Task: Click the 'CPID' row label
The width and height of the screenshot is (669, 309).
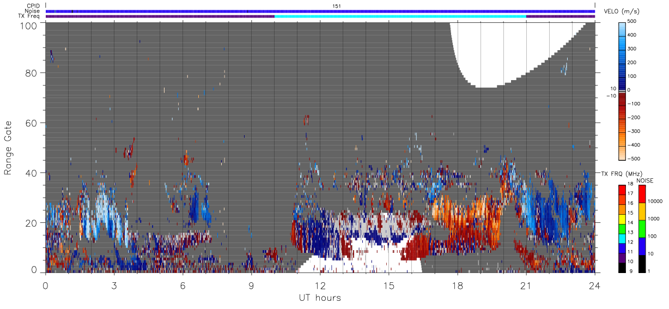Action: 33,5
